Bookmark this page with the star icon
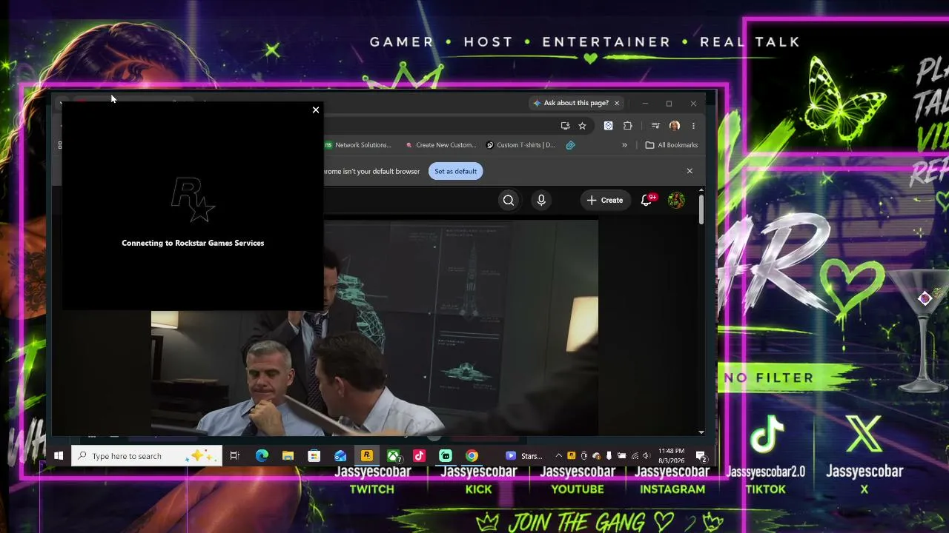Image resolution: width=949 pixels, height=533 pixels. pyautogui.click(x=582, y=126)
